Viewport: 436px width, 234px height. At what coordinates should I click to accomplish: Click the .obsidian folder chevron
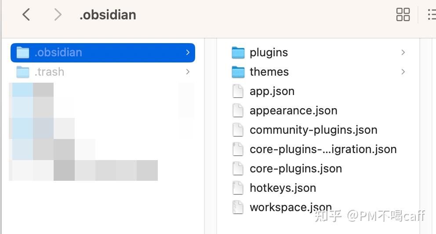188,52
